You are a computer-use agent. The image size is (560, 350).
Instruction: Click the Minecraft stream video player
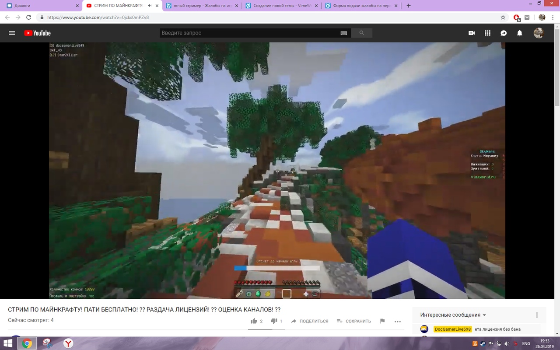tap(277, 171)
